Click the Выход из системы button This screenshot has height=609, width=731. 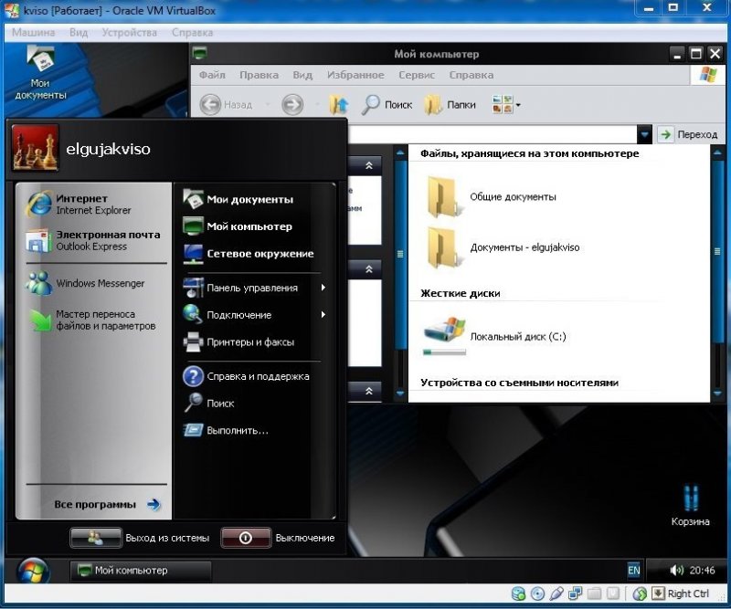pyautogui.click(x=95, y=538)
